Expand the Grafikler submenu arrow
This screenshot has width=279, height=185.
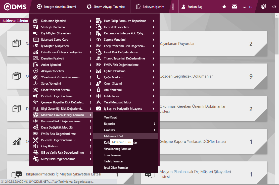pos(155,130)
